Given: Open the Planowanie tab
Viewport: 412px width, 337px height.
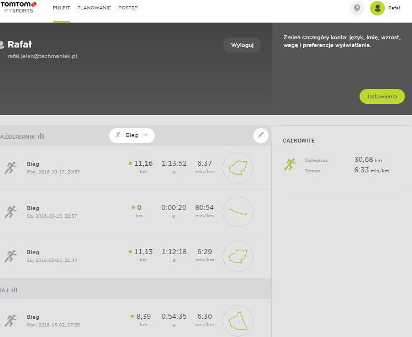Looking at the screenshot, I should (x=94, y=8).
